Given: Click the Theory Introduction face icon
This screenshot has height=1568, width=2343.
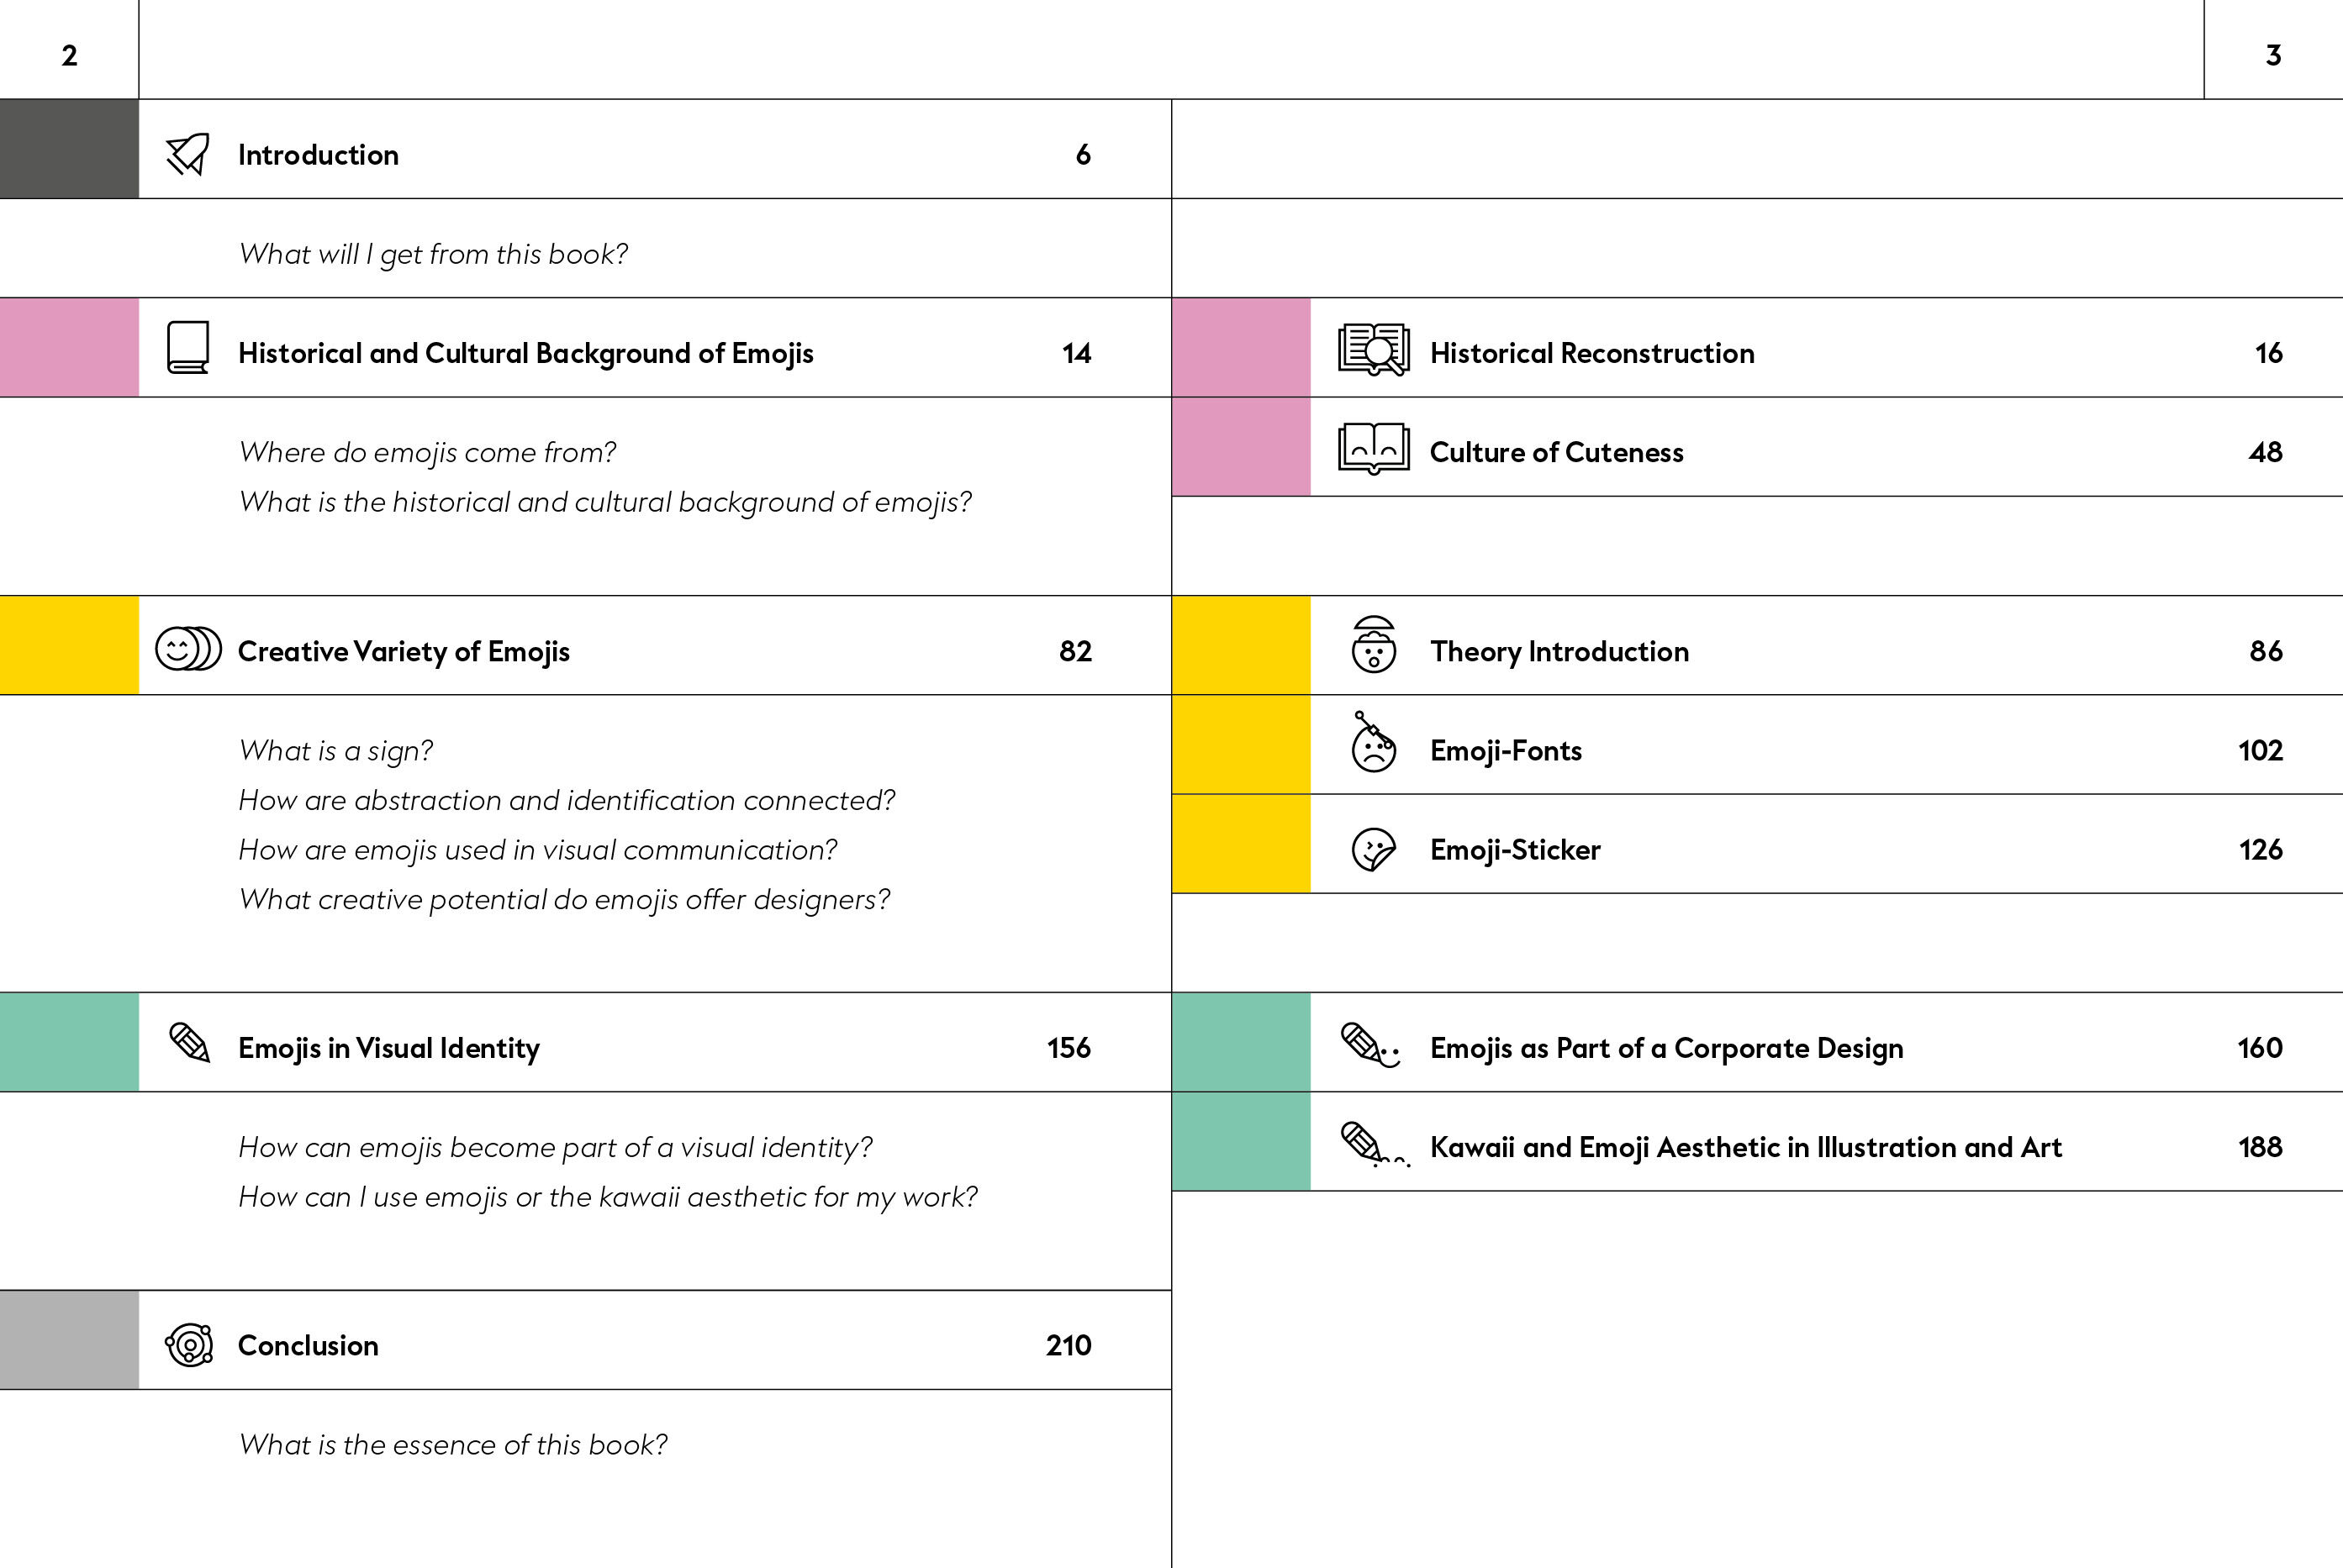Looking at the screenshot, I should (1374, 645).
